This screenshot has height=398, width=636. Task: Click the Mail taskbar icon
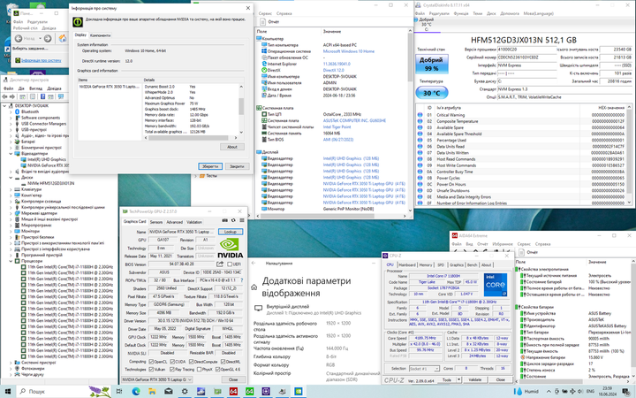click(169, 392)
